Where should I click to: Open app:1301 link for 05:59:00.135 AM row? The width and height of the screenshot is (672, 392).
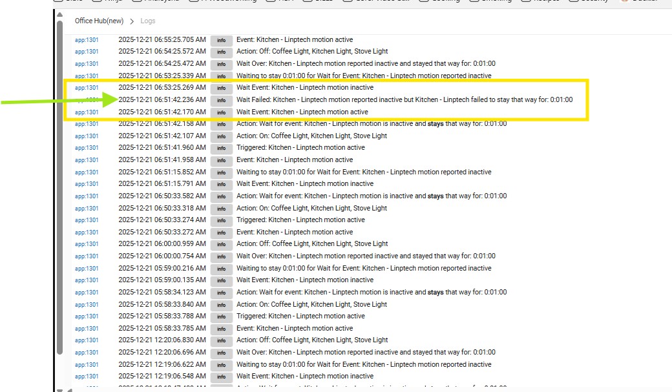87,280
